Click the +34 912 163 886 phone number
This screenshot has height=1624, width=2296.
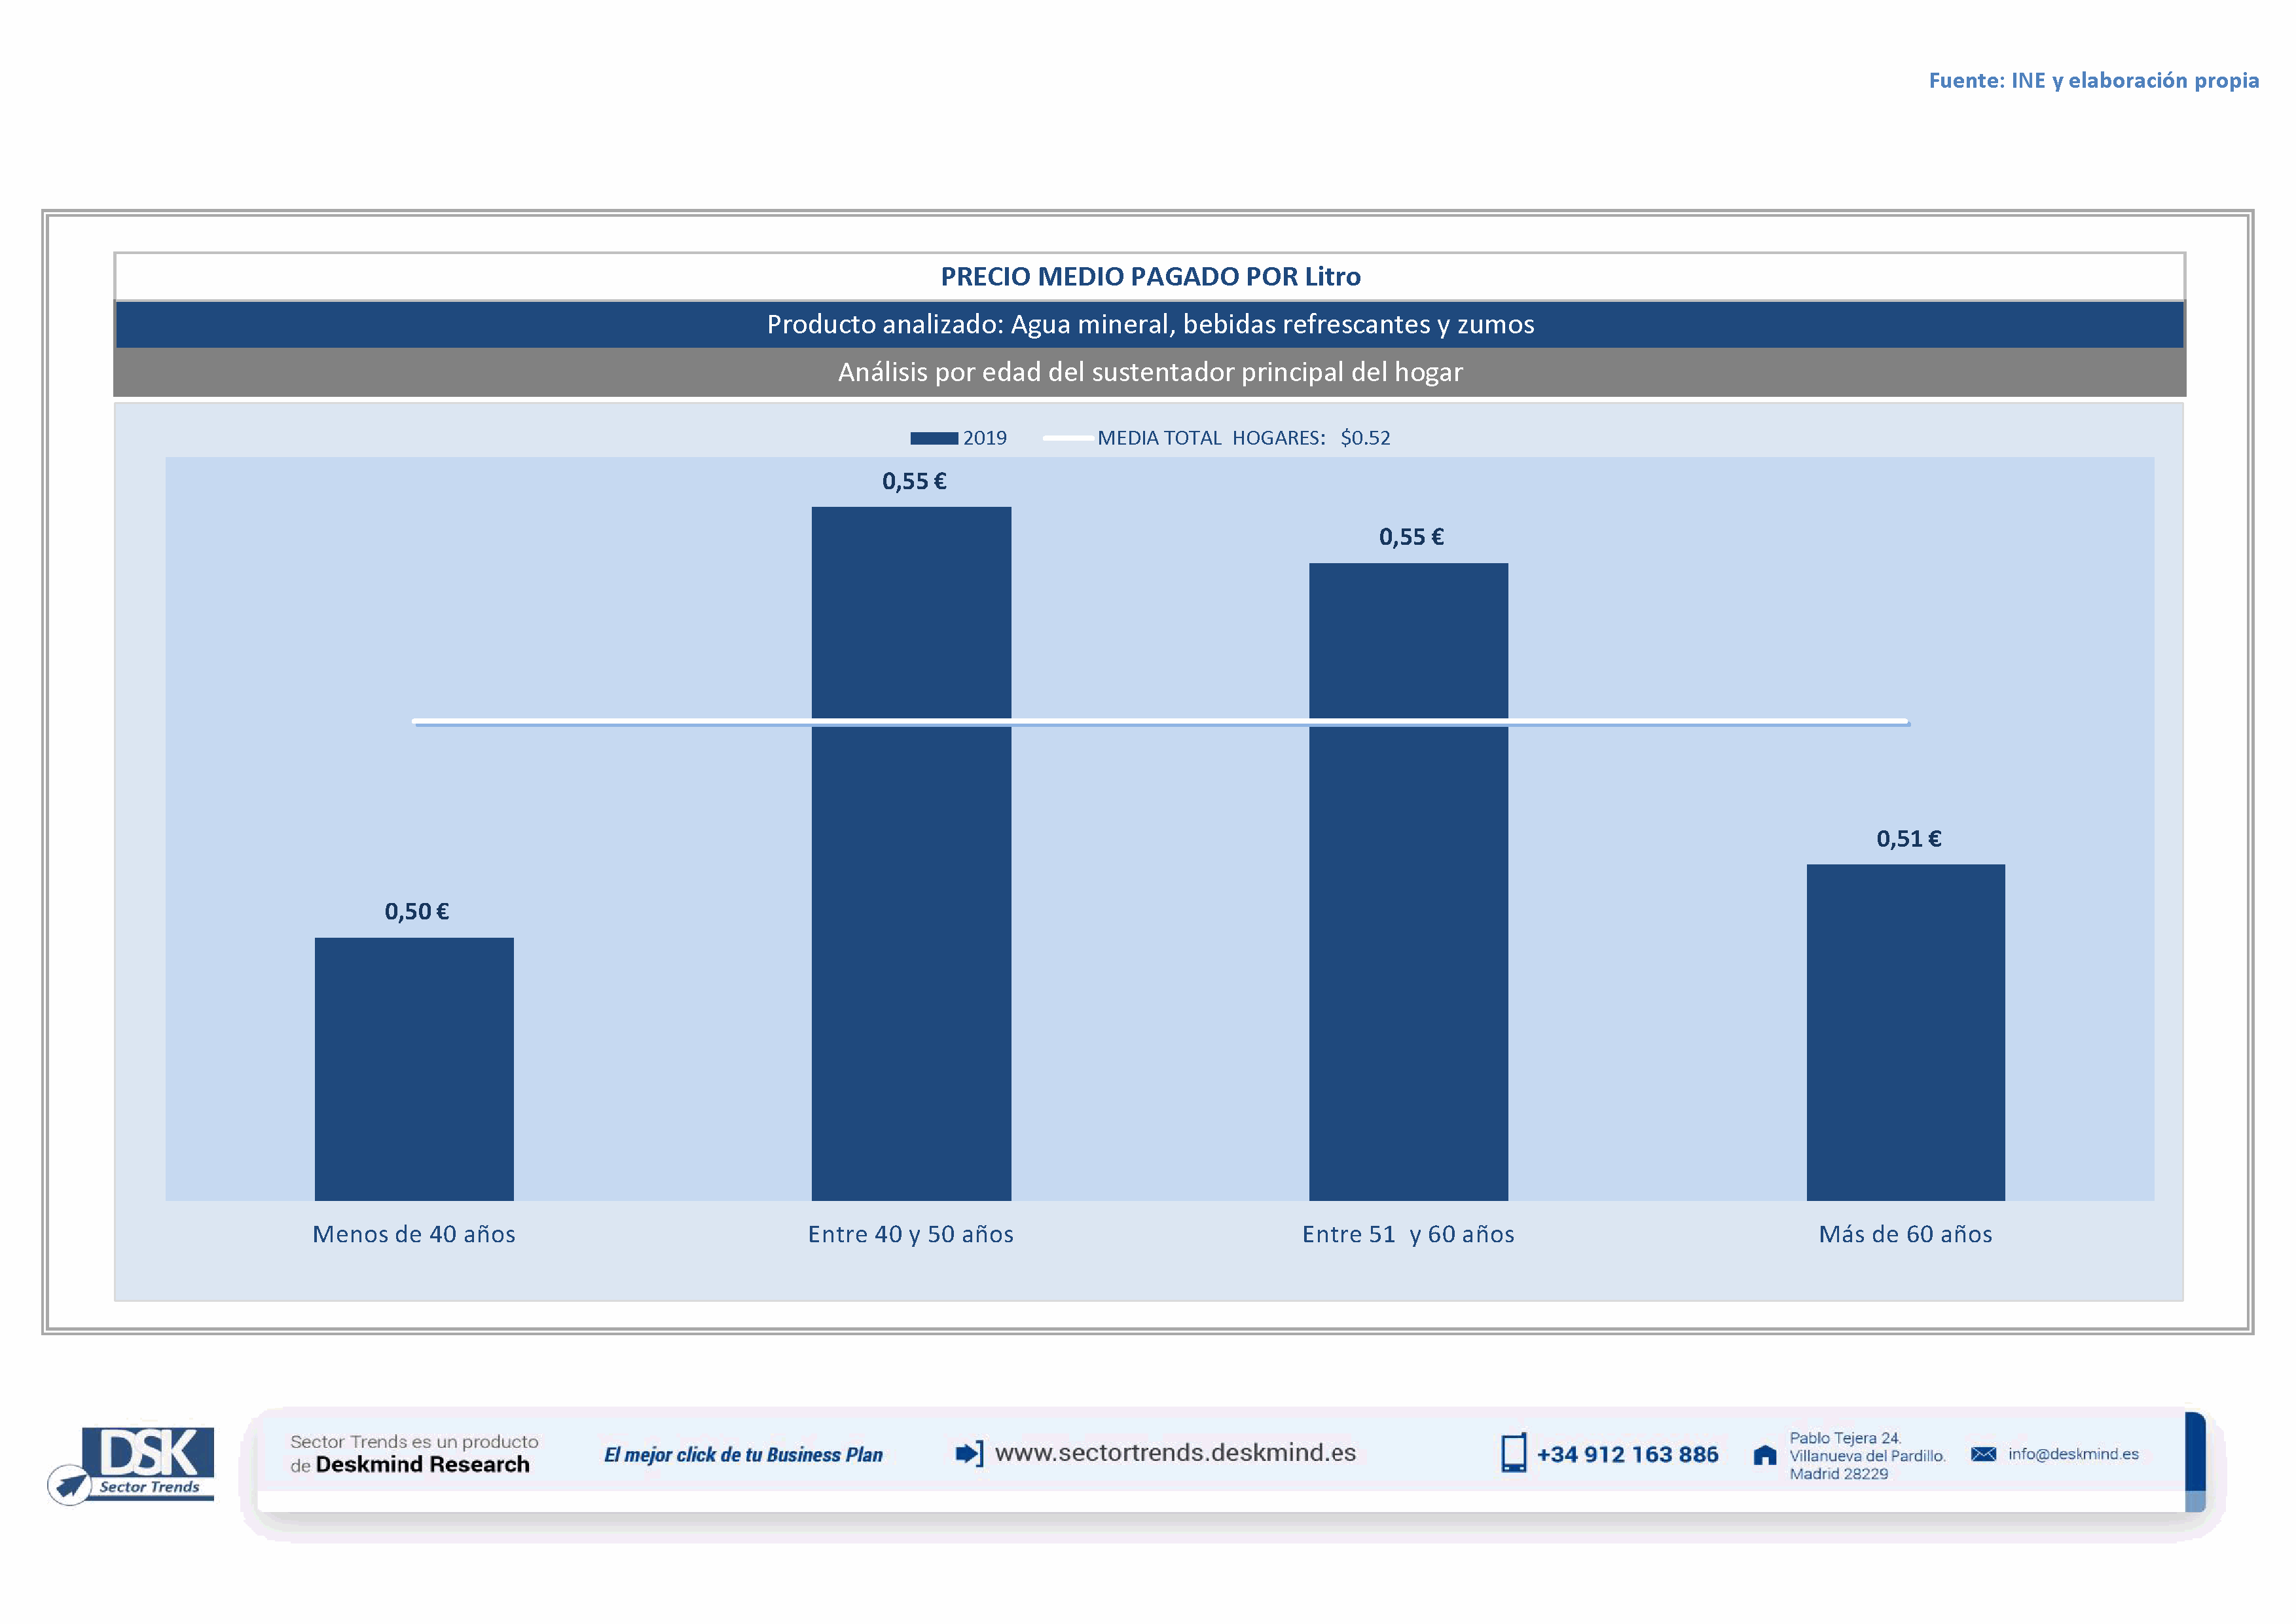pos(1627,1455)
